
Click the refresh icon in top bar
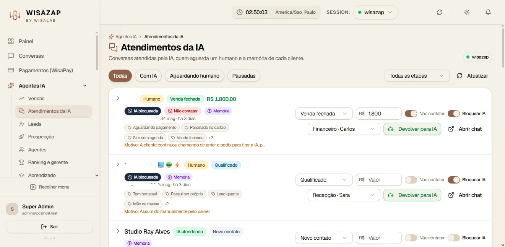pyautogui.click(x=440, y=12)
